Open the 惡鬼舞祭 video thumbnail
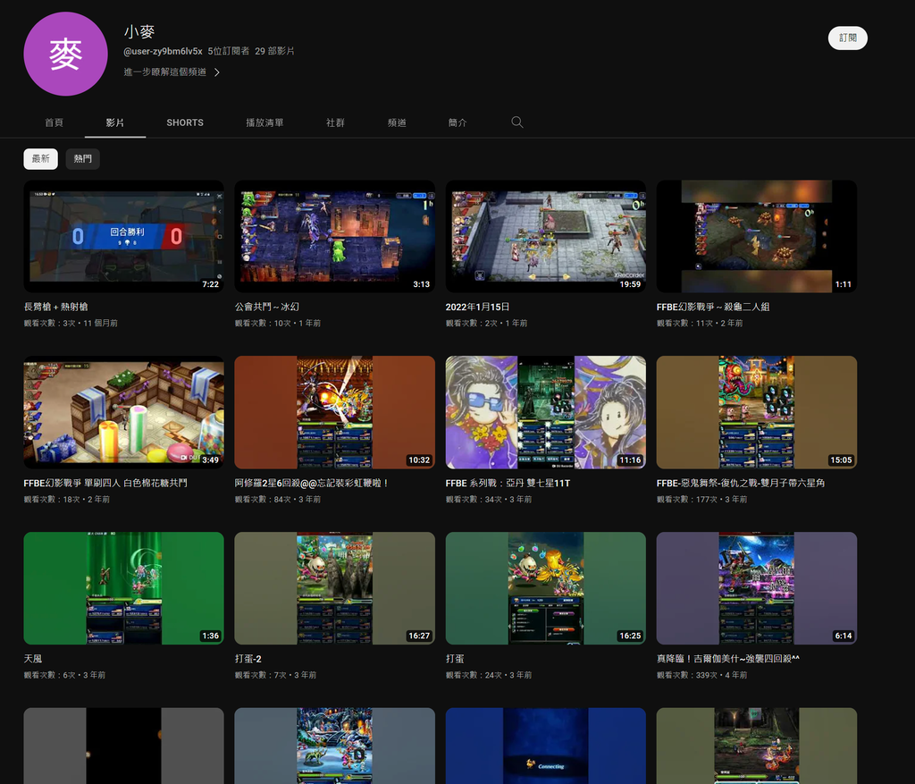915x784 pixels. click(757, 412)
